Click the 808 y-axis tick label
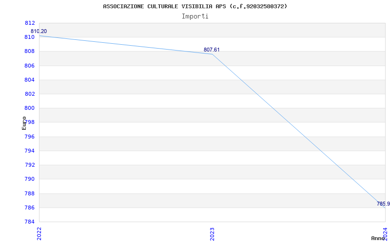Viewport: 390px width, 243px height. (x=30, y=52)
